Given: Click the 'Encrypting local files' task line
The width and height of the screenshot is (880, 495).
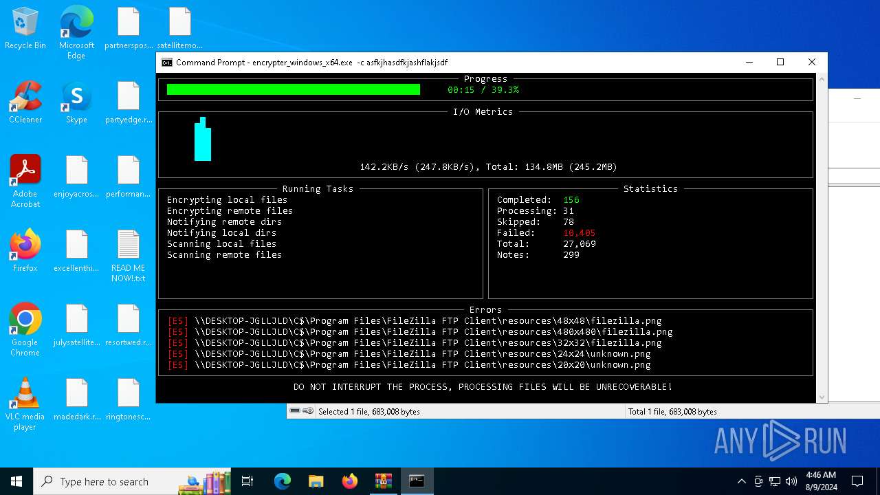Looking at the screenshot, I should tap(227, 200).
